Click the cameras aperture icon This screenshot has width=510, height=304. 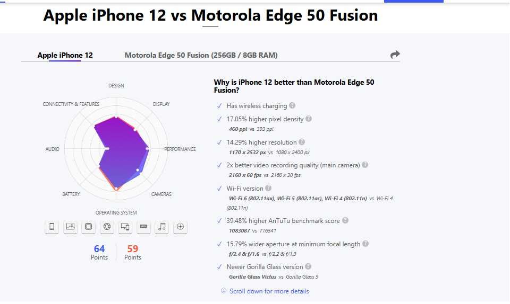pos(107,227)
